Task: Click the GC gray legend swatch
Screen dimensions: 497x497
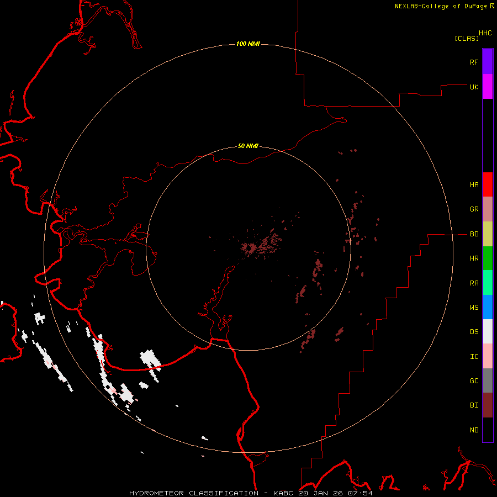Action: tap(488, 380)
